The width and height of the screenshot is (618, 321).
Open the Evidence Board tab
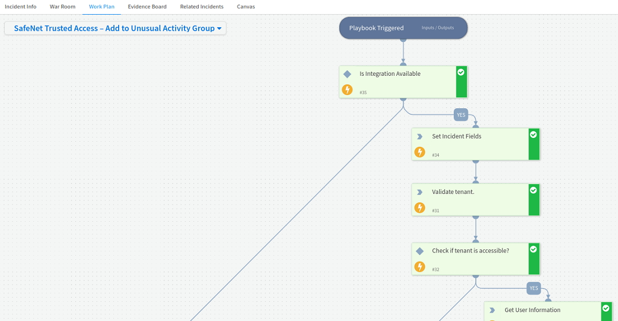147,7
